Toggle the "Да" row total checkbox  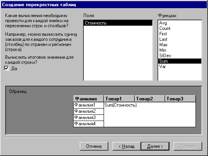[x=6, y=68]
